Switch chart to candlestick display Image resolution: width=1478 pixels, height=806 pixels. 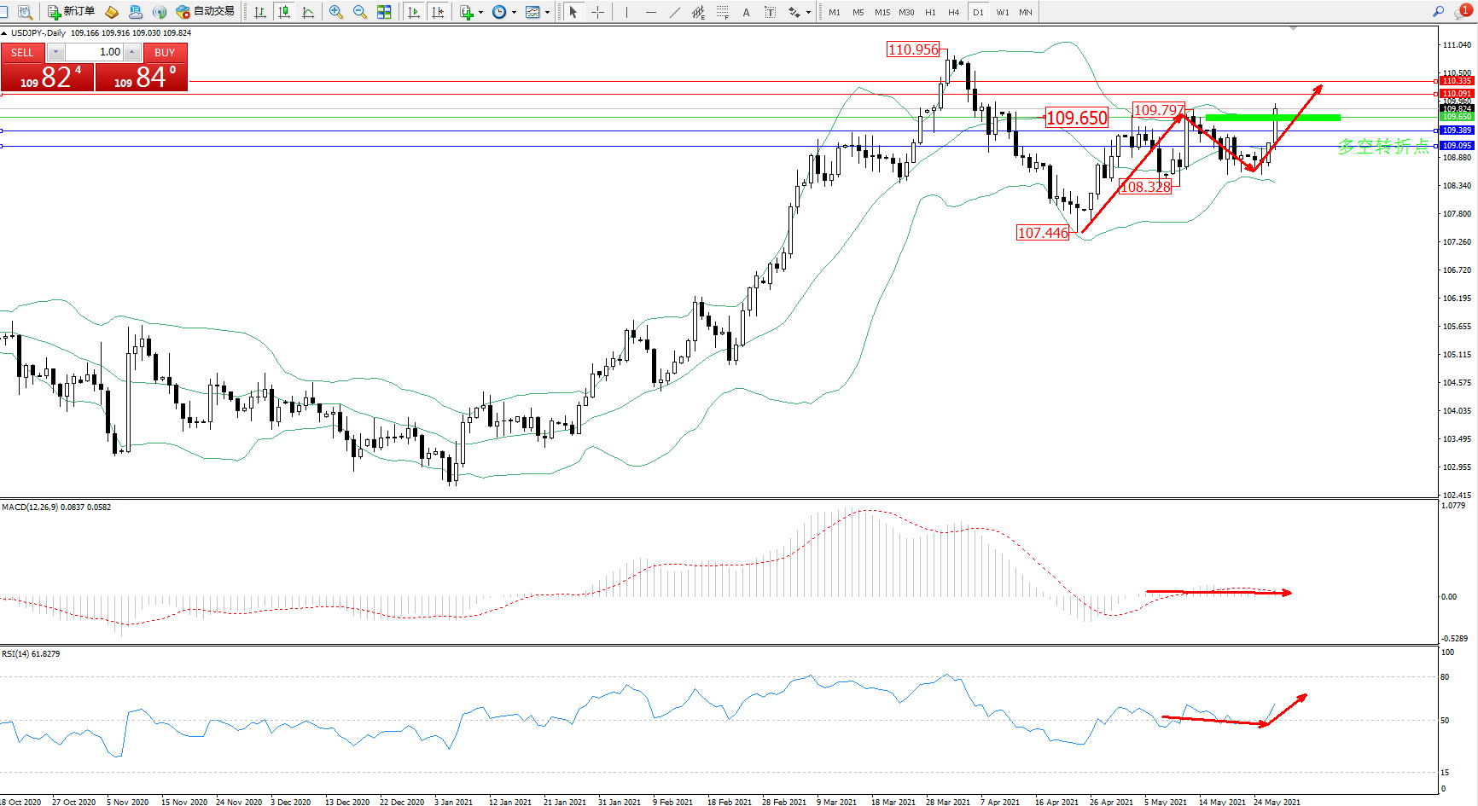284,12
